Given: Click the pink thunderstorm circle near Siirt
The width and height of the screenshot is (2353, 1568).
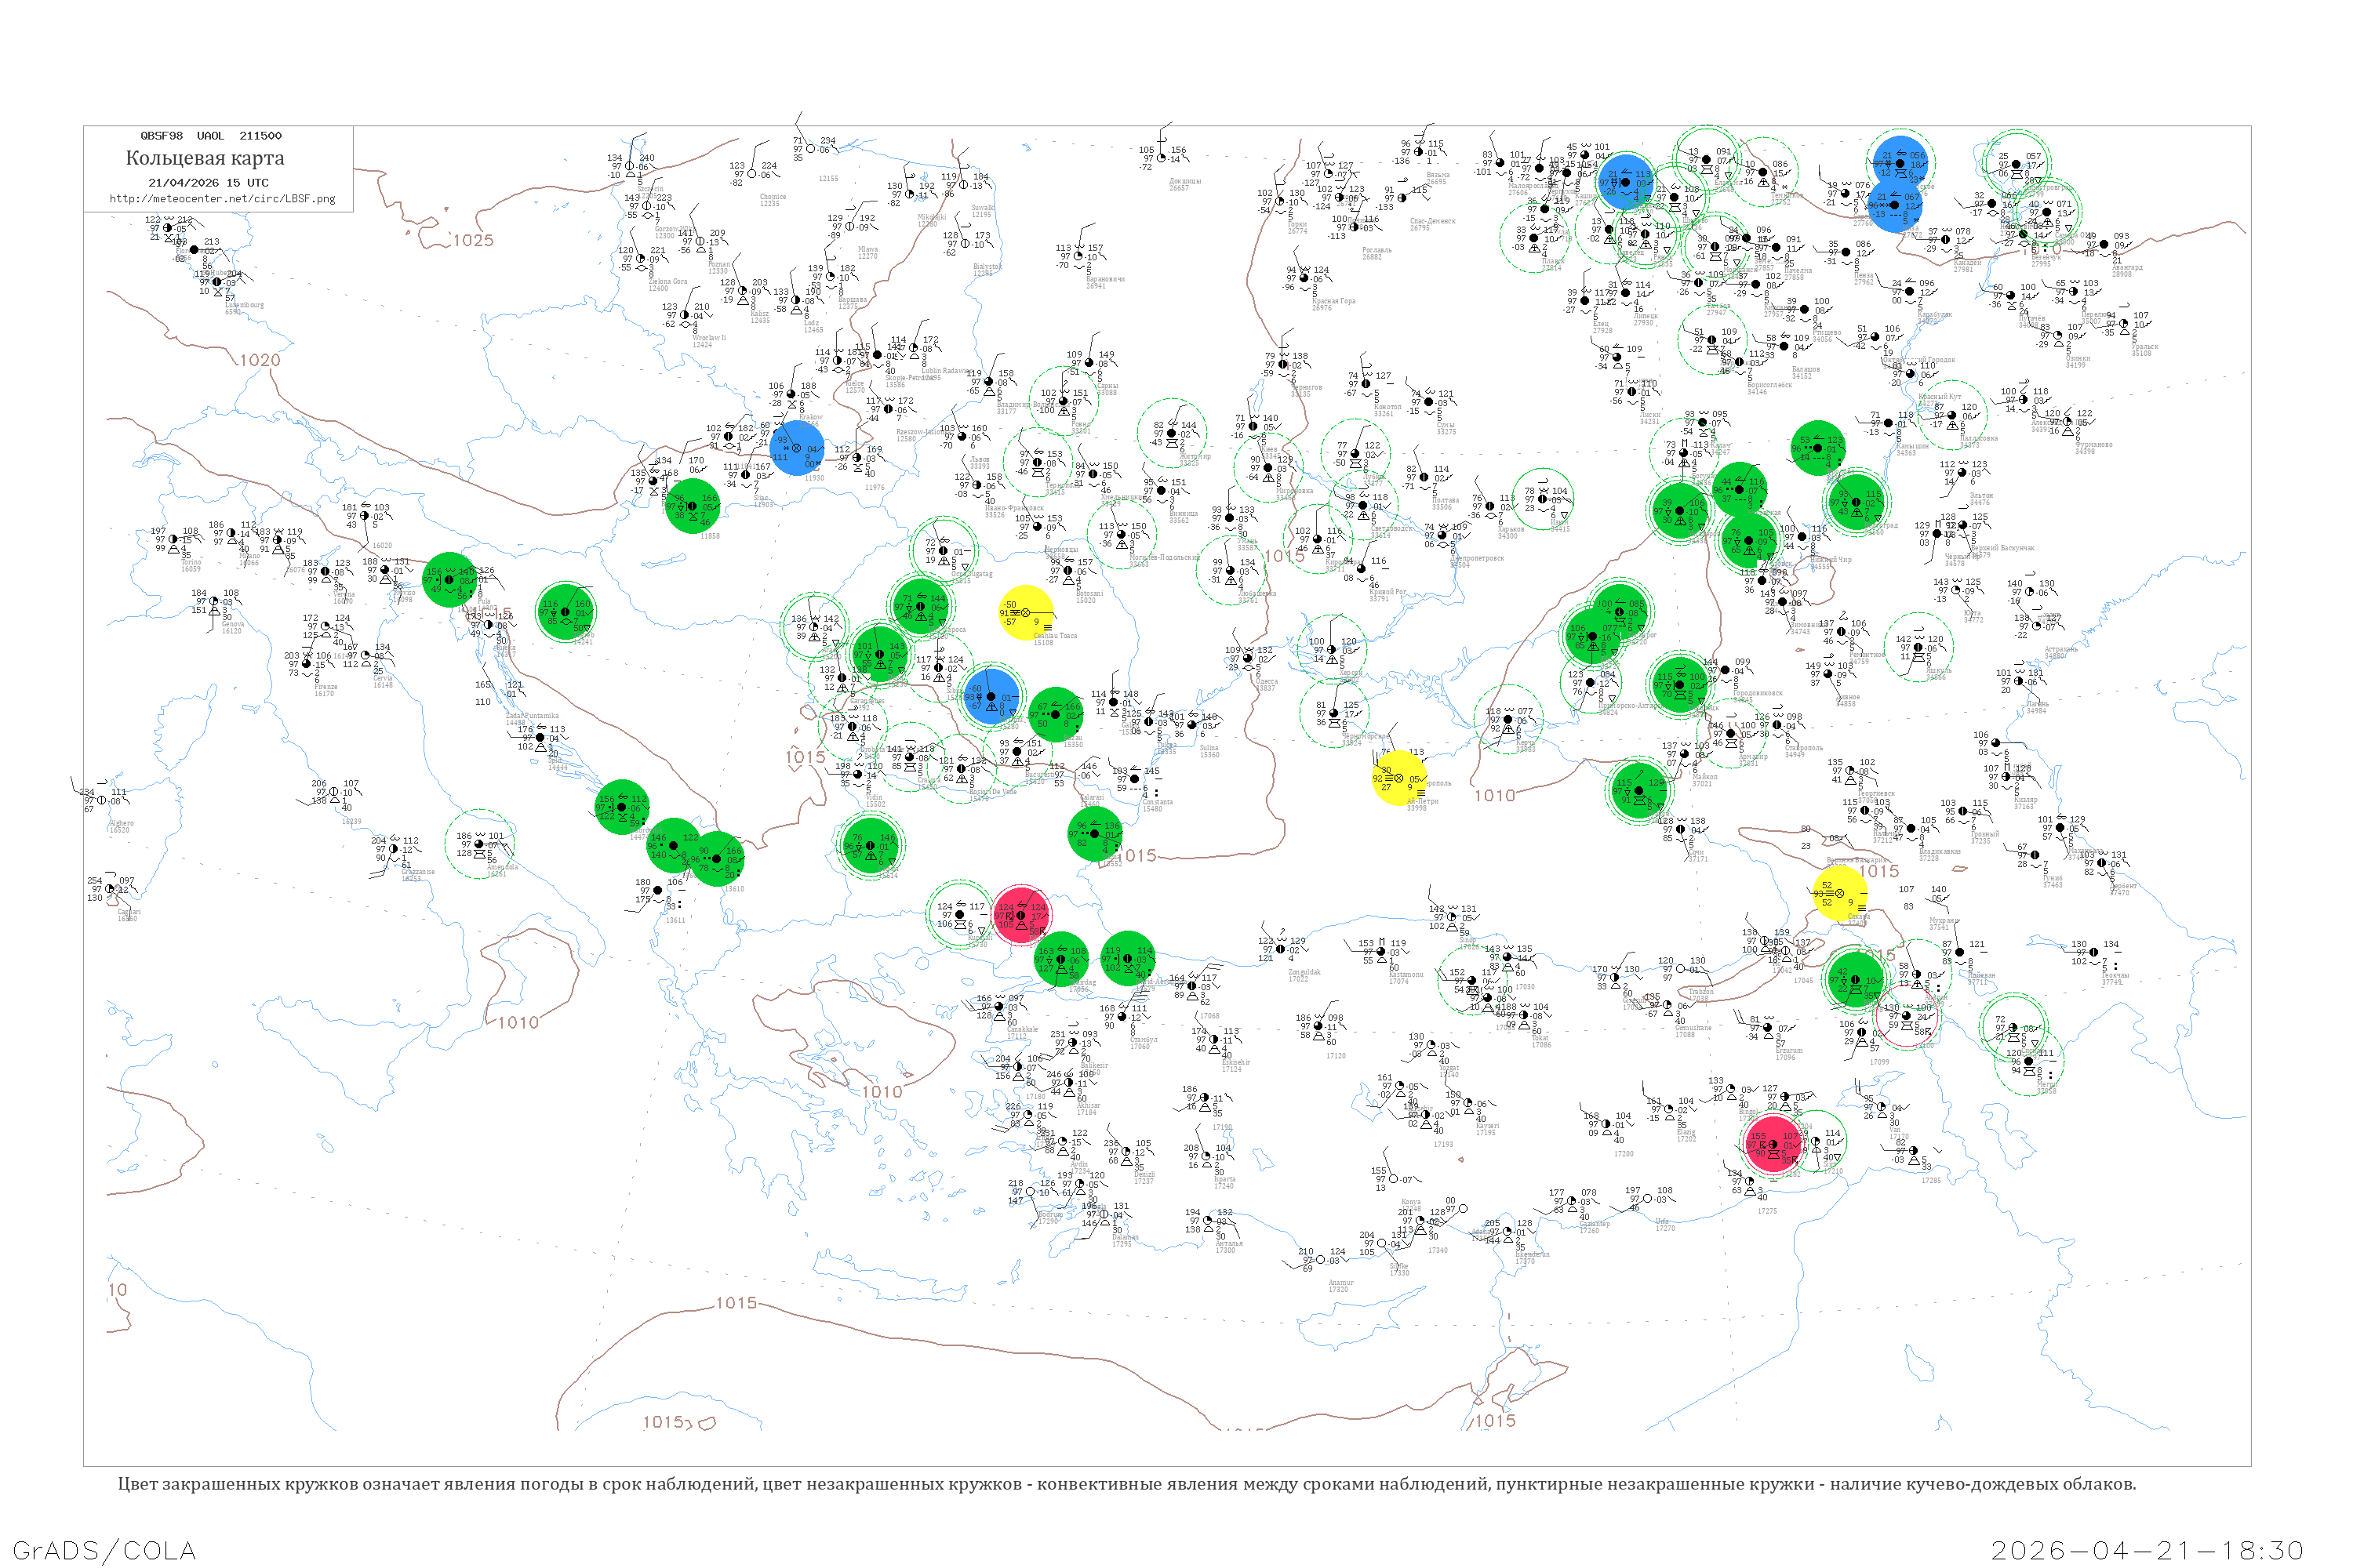Looking at the screenshot, I should point(1773,1144).
